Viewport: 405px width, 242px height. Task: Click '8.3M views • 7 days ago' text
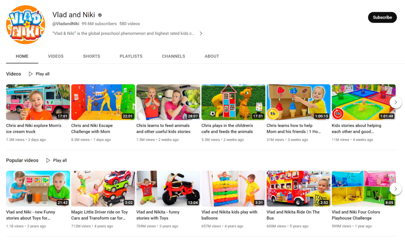tap(91, 140)
